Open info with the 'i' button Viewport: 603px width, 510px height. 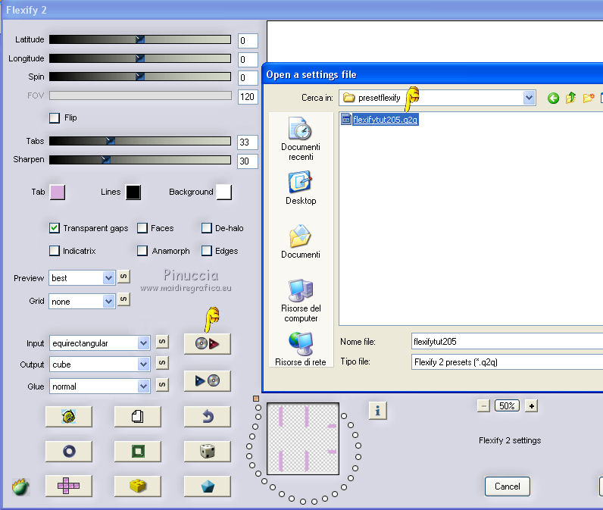(x=378, y=411)
